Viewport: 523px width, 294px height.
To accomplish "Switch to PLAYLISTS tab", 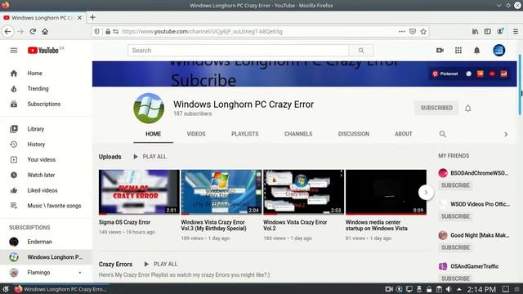I will click(x=245, y=134).
